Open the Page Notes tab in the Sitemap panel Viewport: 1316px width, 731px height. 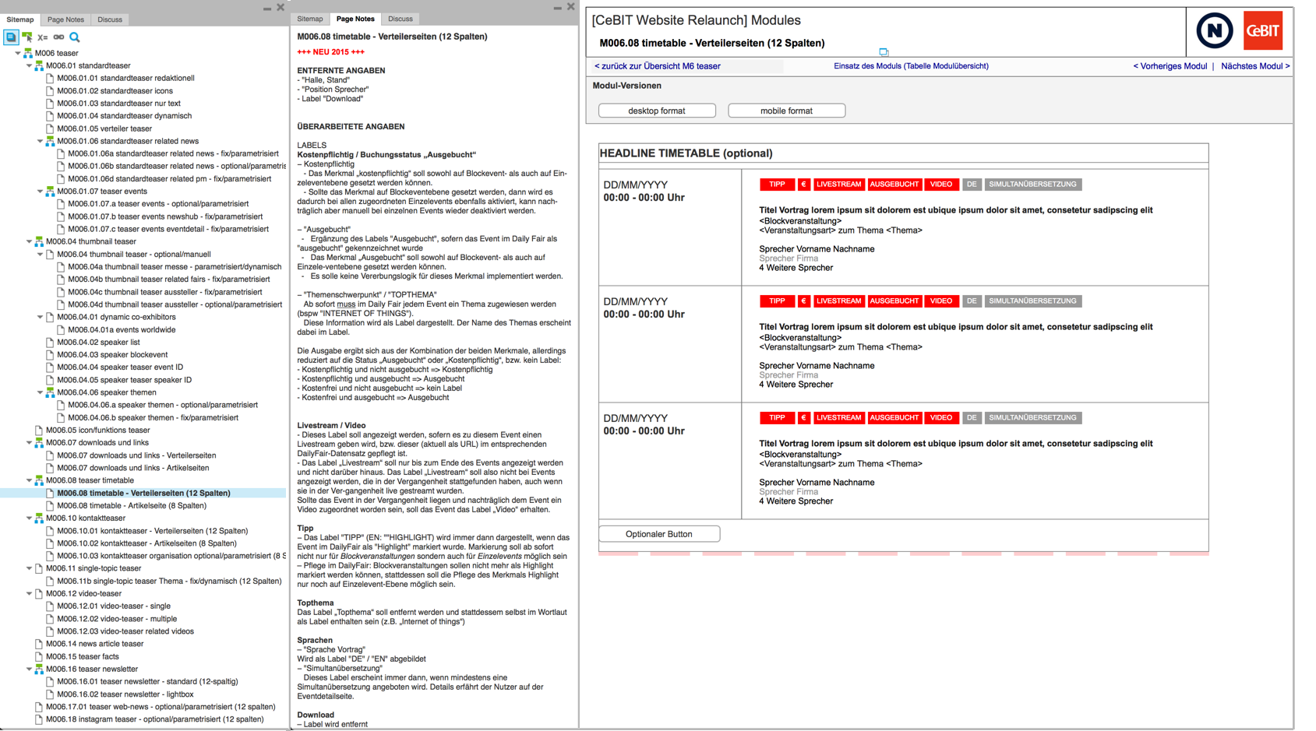click(65, 19)
